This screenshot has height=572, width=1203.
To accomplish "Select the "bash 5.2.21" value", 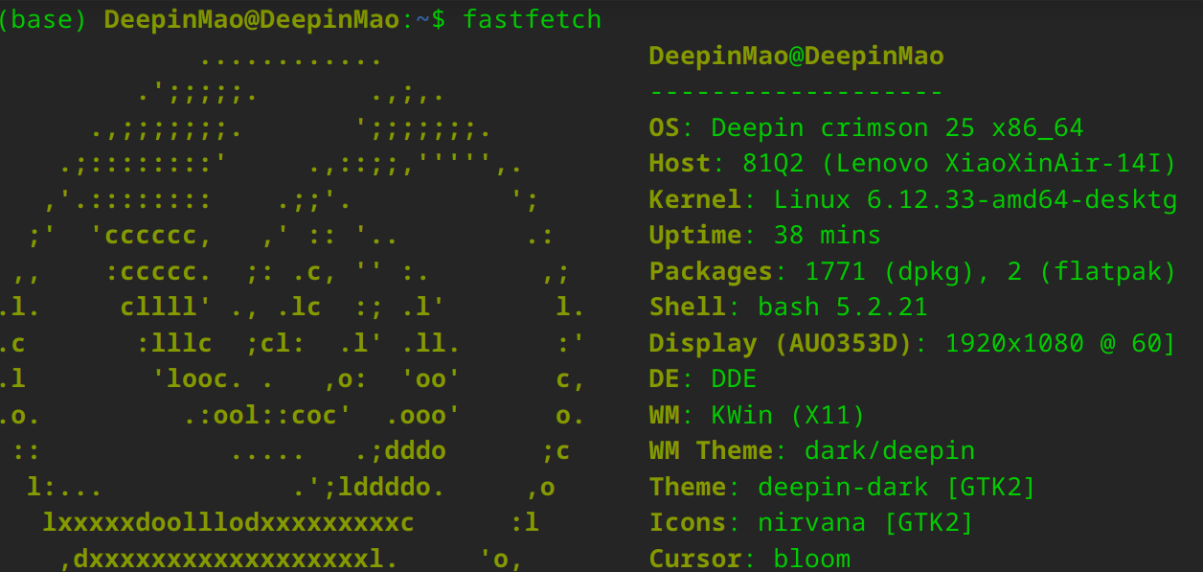I will click(843, 307).
